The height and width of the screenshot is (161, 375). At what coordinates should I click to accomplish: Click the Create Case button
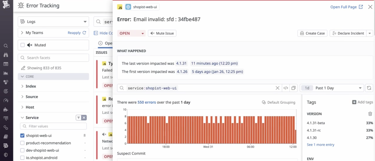tap(312, 33)
